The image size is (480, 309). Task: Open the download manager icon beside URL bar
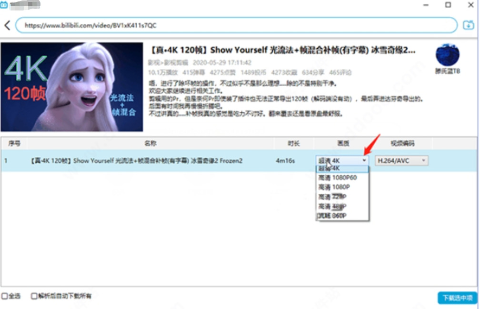point(468,25)
